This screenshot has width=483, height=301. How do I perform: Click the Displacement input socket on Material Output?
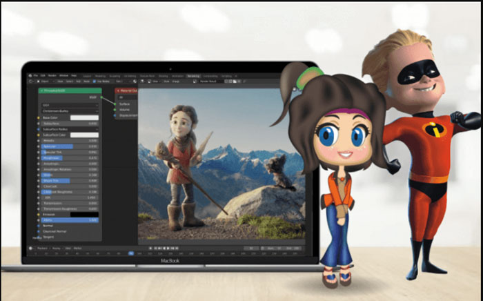click(x=115, y=115)
